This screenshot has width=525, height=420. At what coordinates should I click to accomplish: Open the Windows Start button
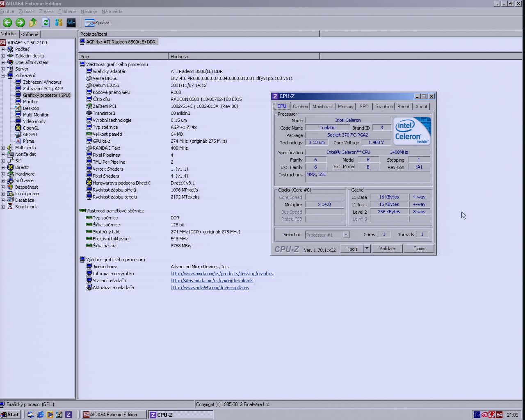coord(10,415)
